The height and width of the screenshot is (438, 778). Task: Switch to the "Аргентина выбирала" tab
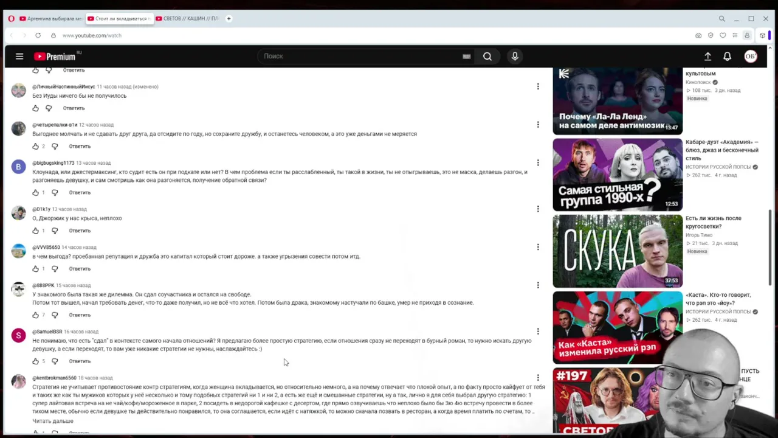(x=51, y=19)
